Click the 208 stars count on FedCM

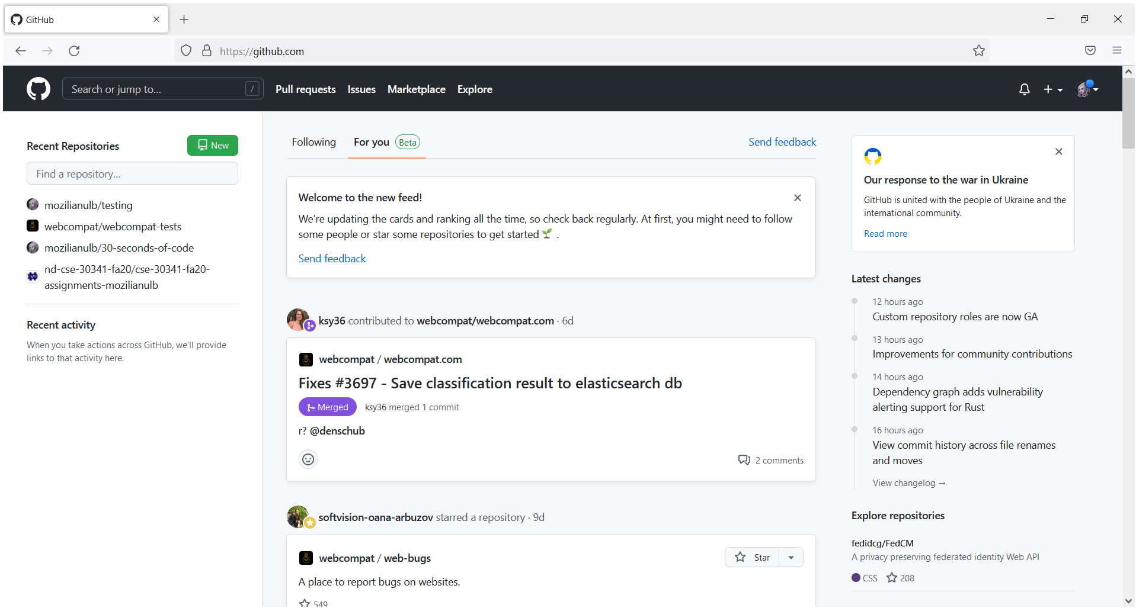(901, 578)
